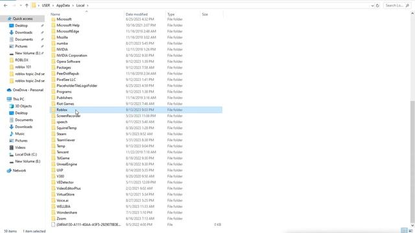
Task: Select This PC in navigation pane
Action: point(18,99)
